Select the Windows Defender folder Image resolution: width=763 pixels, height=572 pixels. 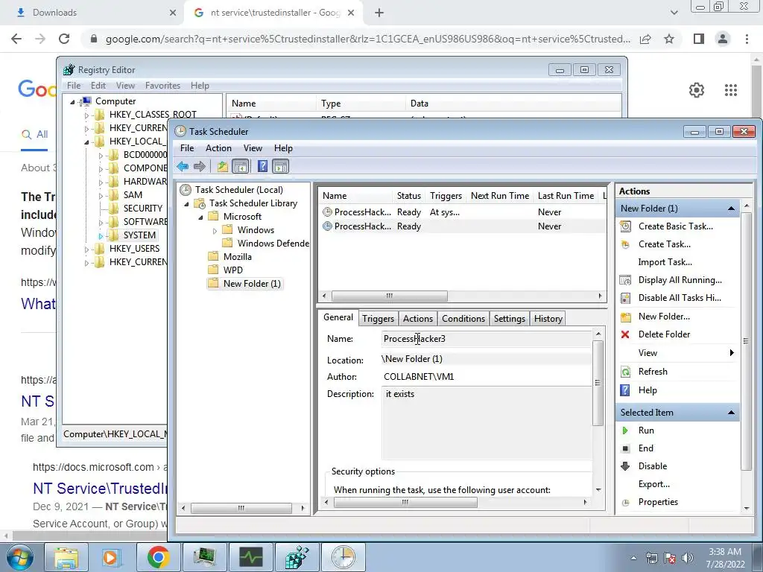click(273, 244)
